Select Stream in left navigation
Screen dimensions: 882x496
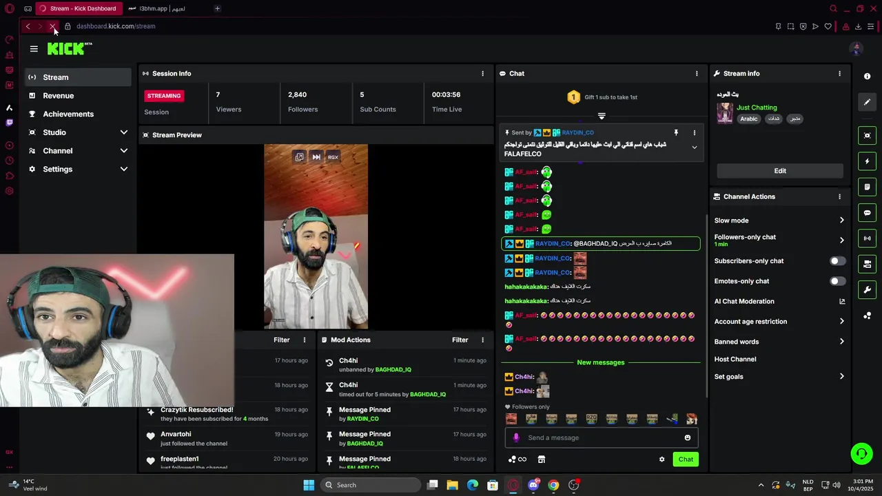pos(78,77)
